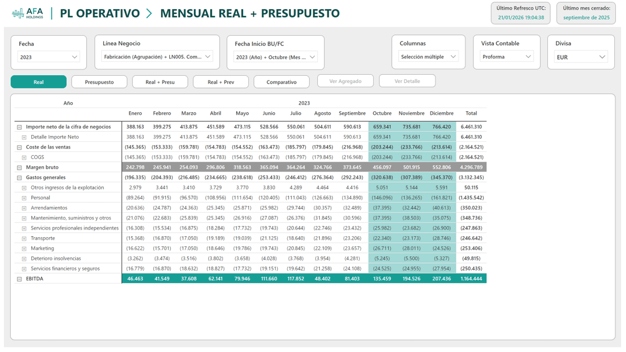Expand Mantenimiento, suministros y otros row
This screenshot has height=352, width=626.
(24, 218)
